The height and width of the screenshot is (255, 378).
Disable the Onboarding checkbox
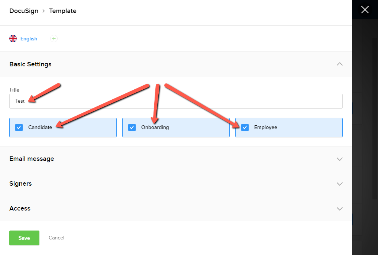132,127
